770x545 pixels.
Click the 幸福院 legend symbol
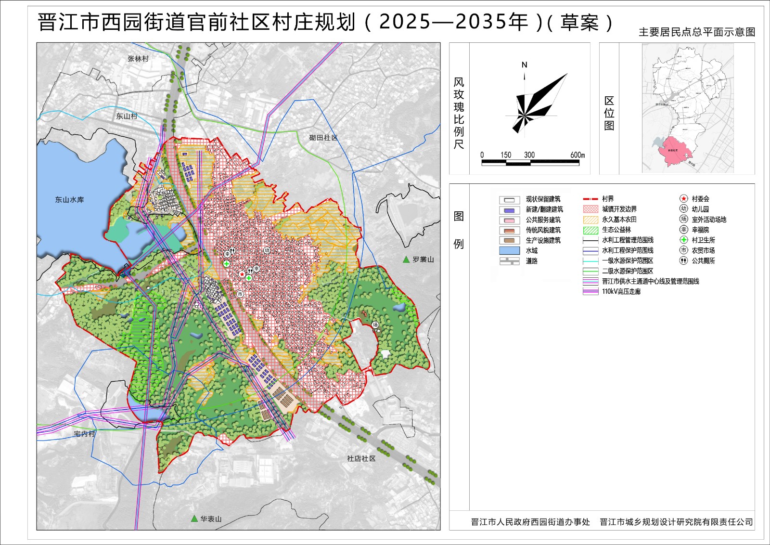coord(683,230)
